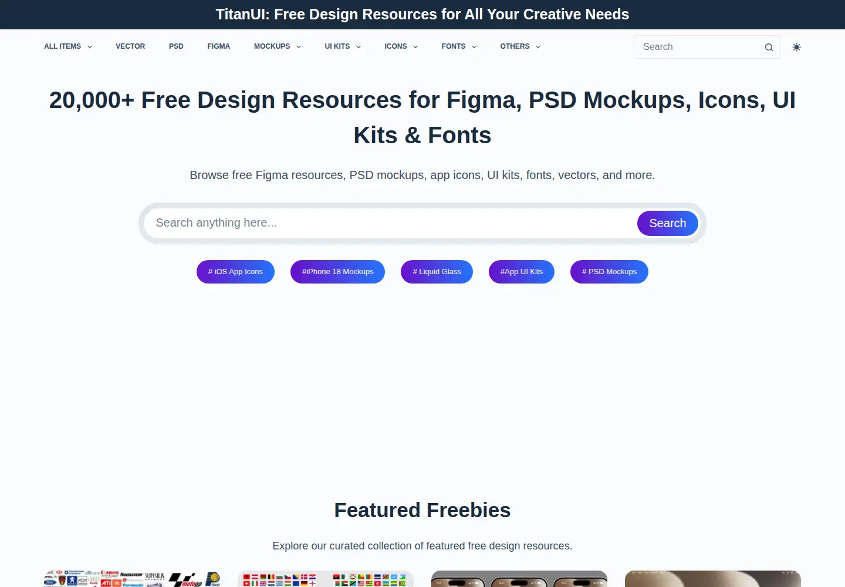Select the #iPhone 18 Mockups tag

pos(337,272)
